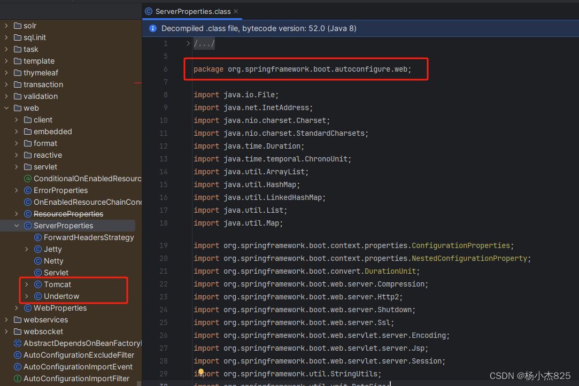Image resolution: width=579 pixels, height=386 pixels.
Task: Select the WebProperties class in tree
Action: point(60,308)
